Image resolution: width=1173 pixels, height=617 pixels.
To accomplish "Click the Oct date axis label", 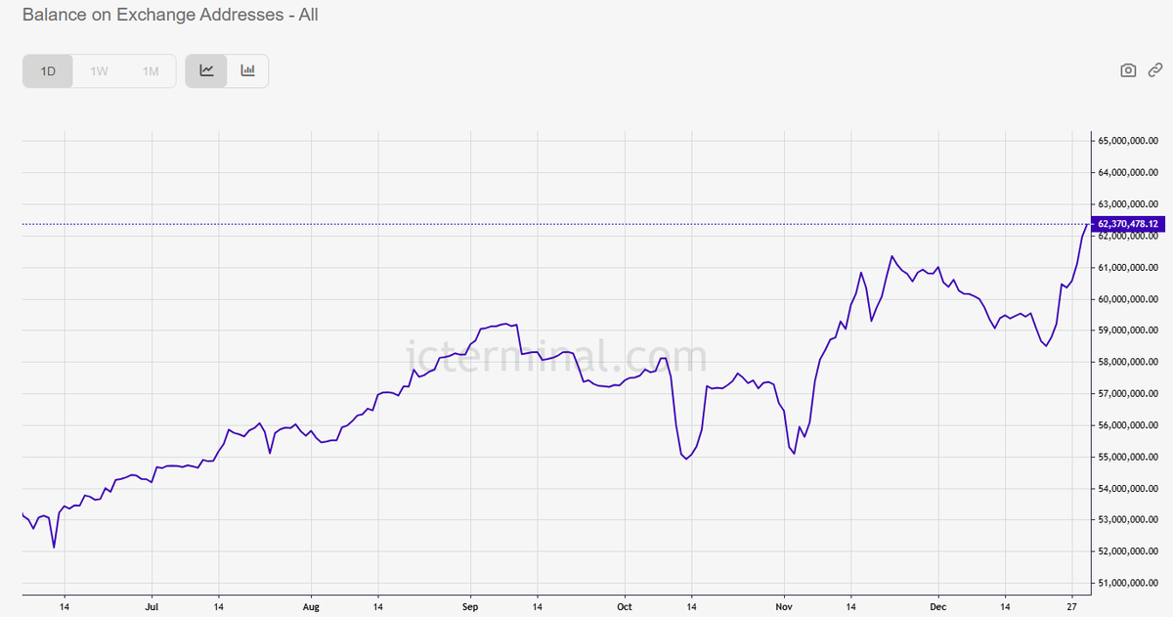I will click(625, 606).
